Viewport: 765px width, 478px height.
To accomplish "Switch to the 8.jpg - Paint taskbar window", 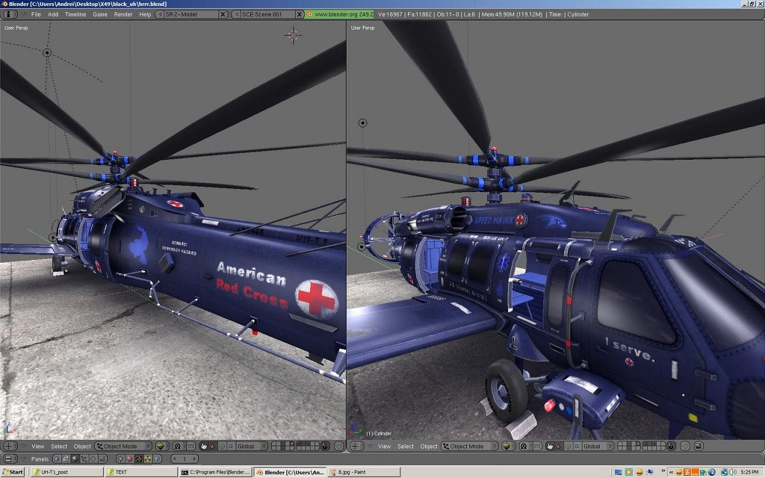I will pos(363,472).
